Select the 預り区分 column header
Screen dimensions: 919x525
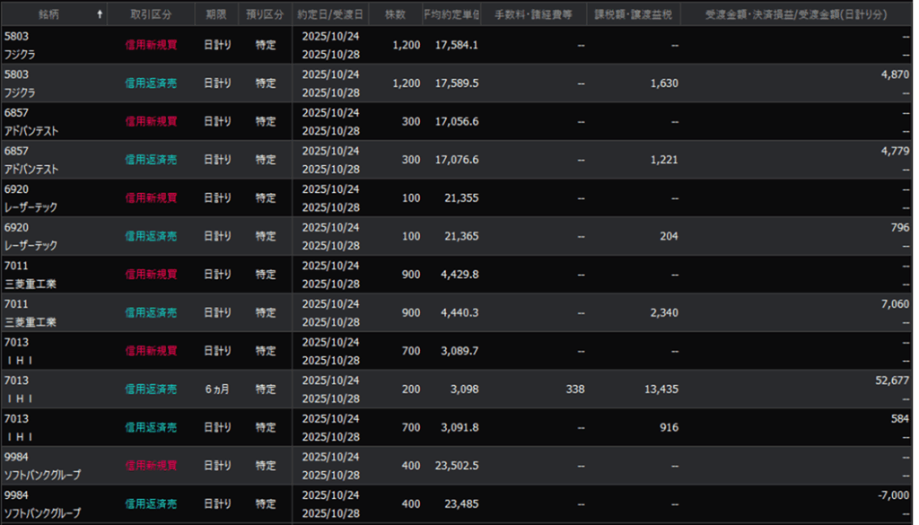pos(265,14)
